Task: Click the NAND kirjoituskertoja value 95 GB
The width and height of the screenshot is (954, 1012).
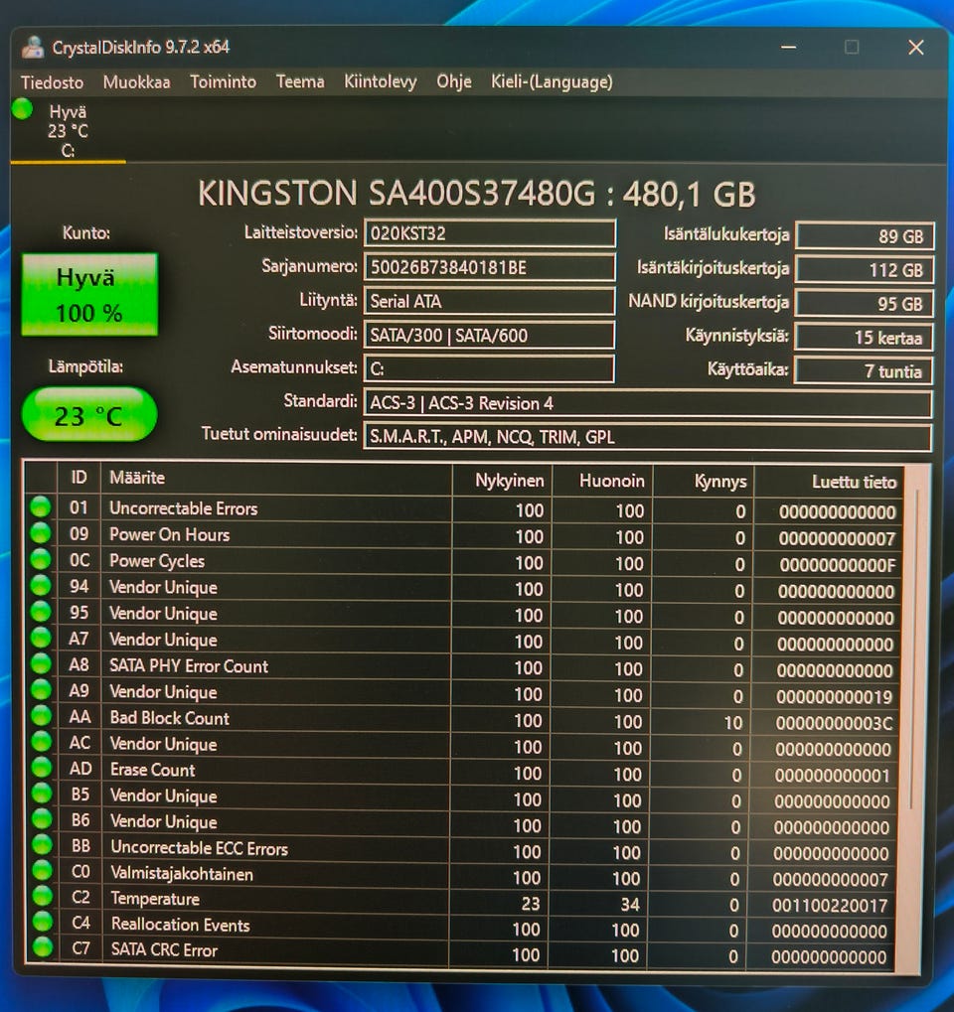Action: coord(864,303)
